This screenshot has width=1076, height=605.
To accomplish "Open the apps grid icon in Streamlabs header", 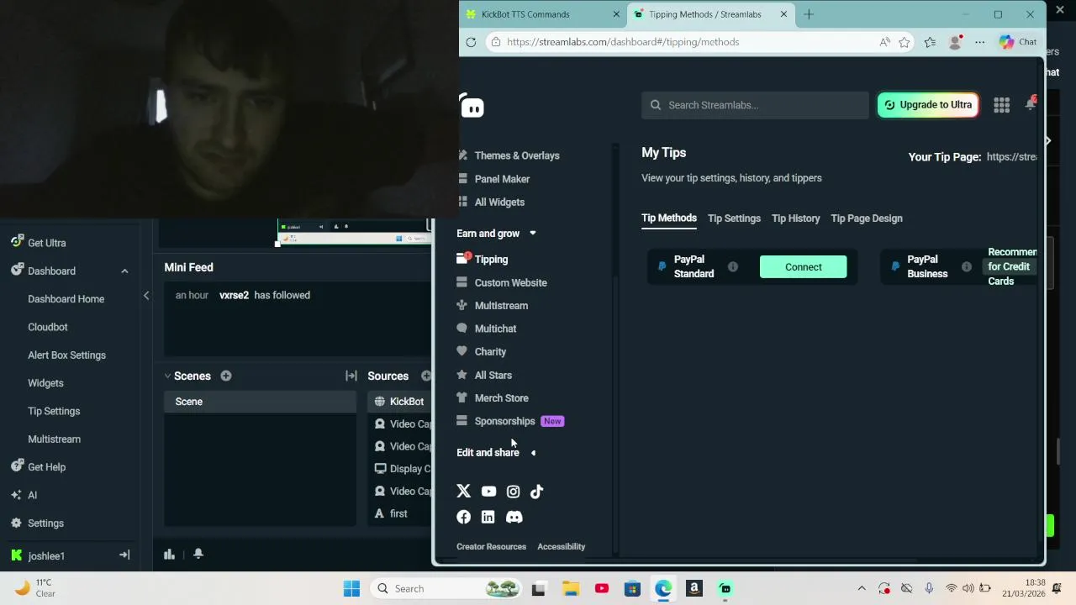I will point(1001,105).
